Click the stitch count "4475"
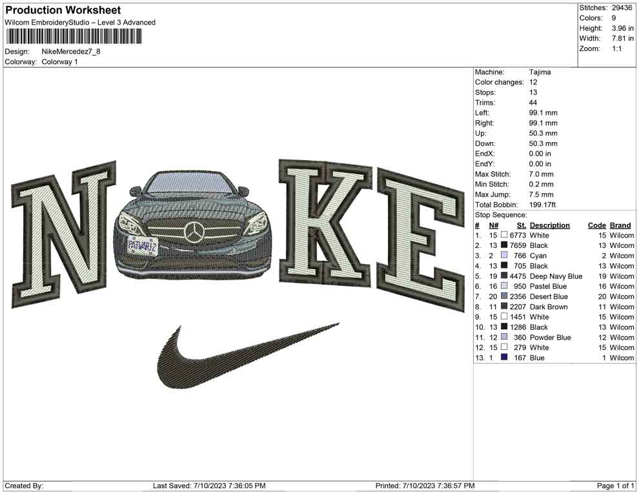Screen dimensions: 639x492 coord(518,276)
